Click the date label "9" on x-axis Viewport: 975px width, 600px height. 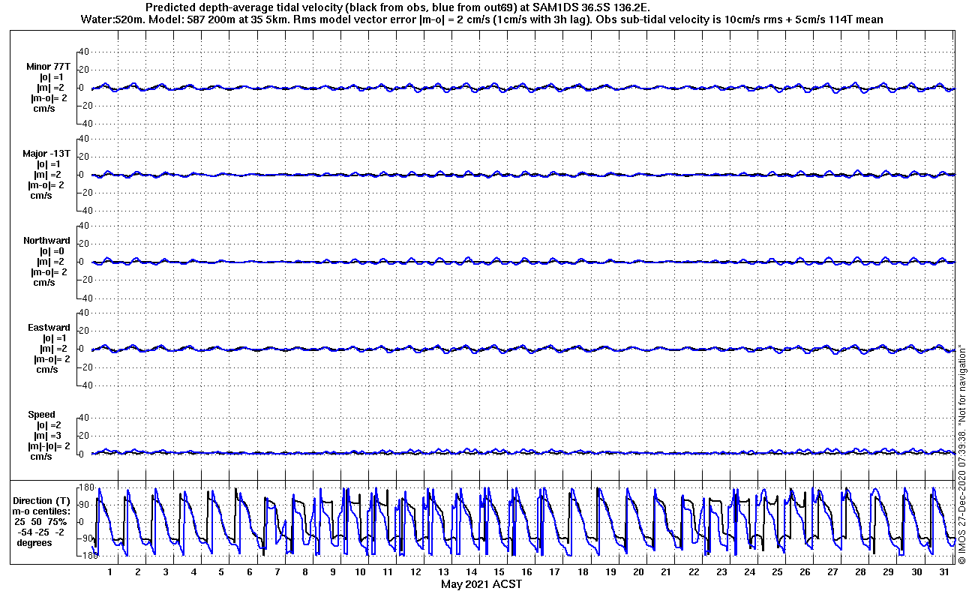[332, 572]
